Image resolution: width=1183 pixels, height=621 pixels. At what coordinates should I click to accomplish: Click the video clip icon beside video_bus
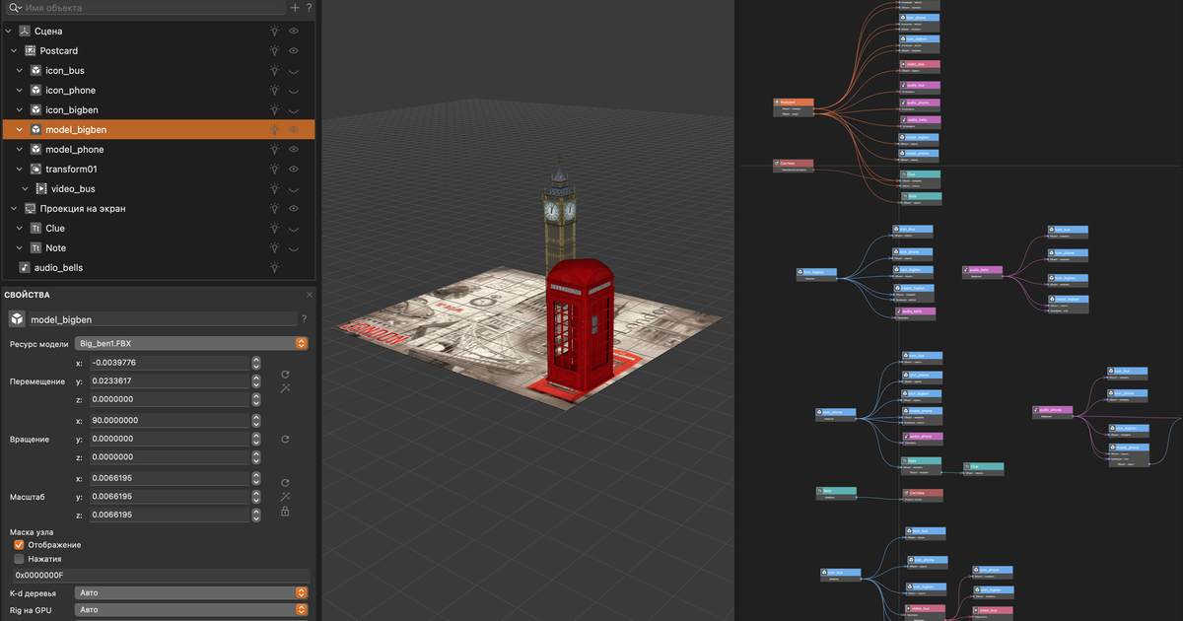tap(40, 188)
